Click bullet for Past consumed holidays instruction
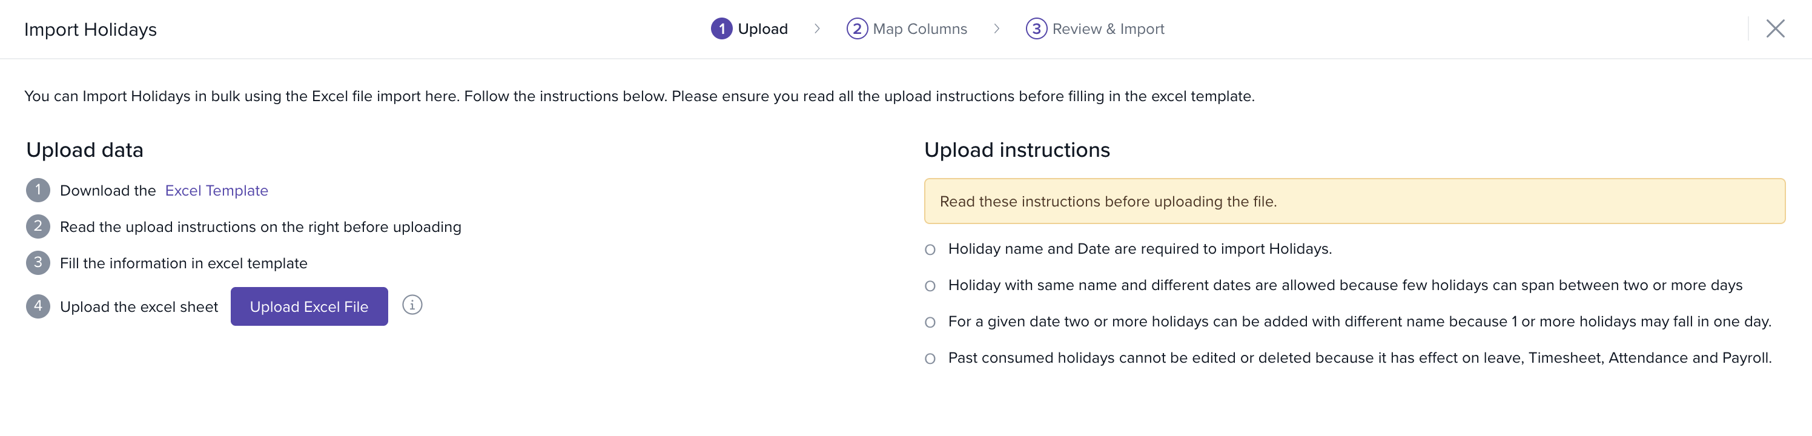This screenshot has height=436, width=1812. [x=930, y=358]
